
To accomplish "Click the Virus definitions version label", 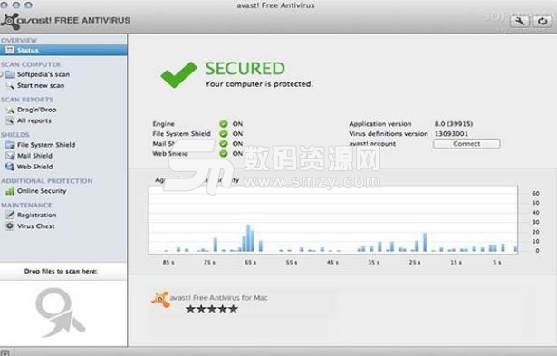I will [x=389, y=133].
